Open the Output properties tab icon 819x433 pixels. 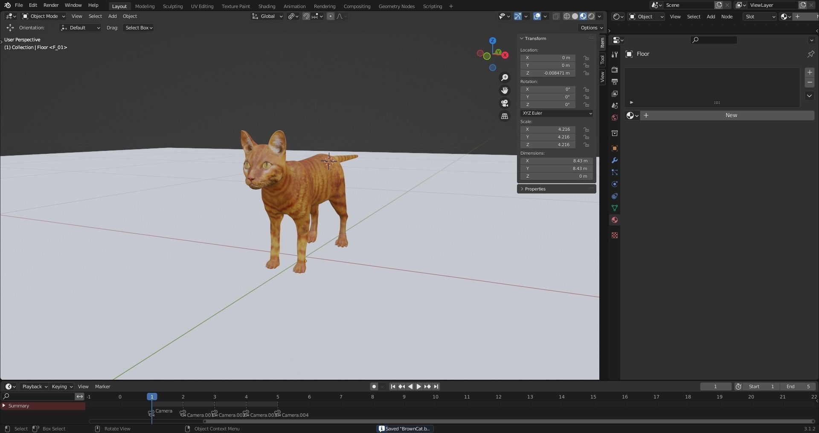615,81
